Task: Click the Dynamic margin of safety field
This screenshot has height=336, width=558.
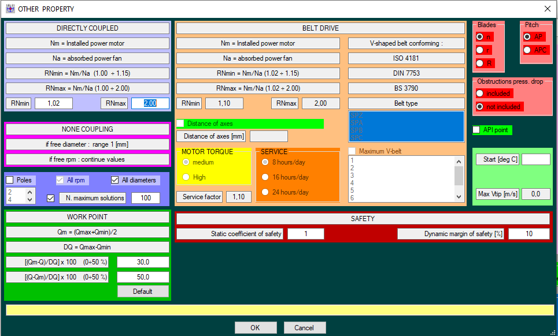Action: pos(529,234)
